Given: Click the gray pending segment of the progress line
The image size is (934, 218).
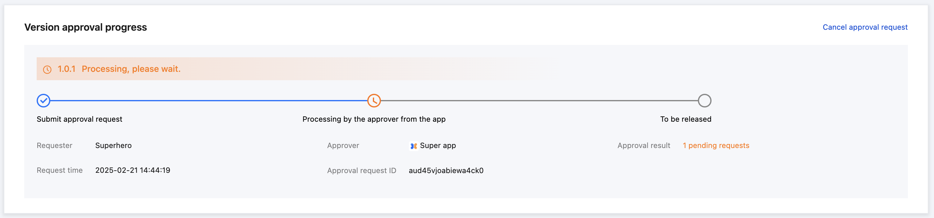Looking at the screenshot, I should [539, 101].
